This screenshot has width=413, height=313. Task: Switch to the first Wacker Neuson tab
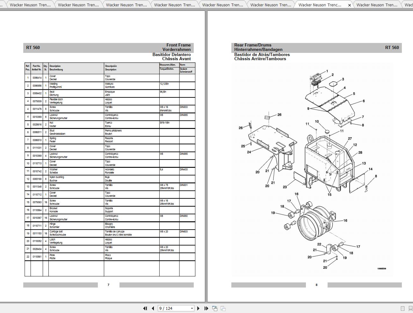point(30,5)
